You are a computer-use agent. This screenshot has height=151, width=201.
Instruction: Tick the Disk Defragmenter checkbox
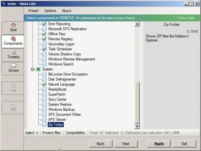coord(44,79)
